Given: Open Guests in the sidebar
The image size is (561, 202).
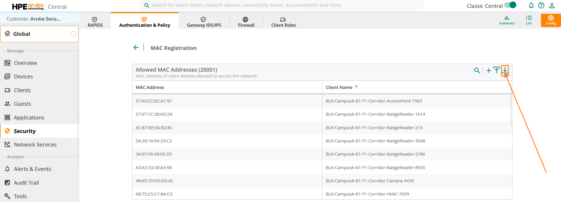Looking at the screenshot, I should click(x=39, y=104).
